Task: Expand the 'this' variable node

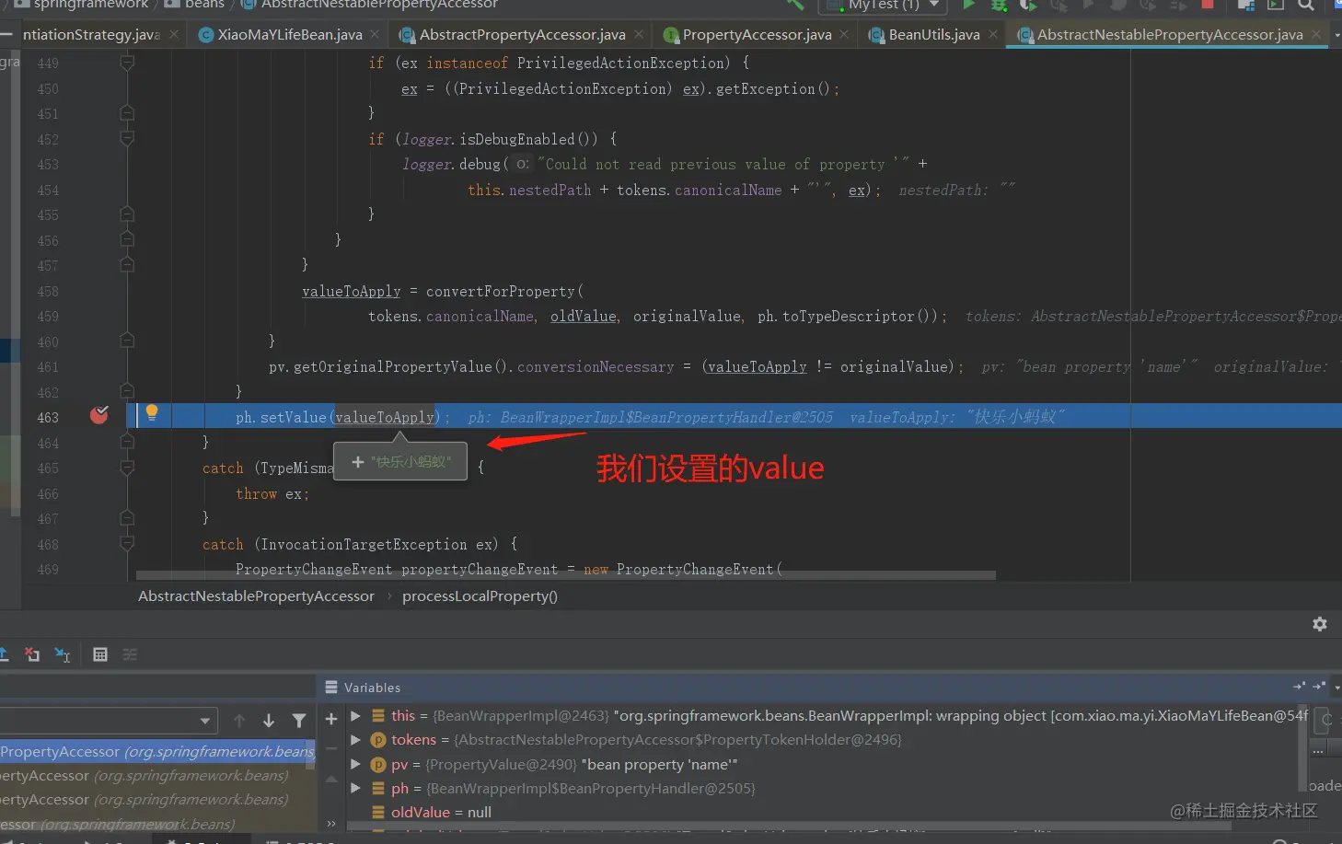Action: [355, 716]
